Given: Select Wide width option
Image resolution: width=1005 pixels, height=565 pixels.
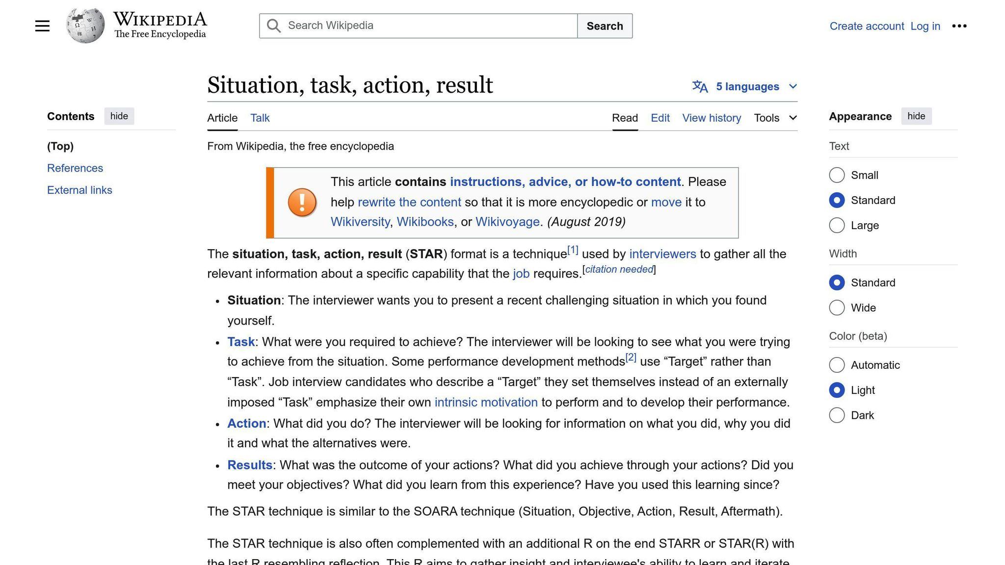Looking at the screenshot, I should [837, 308].
